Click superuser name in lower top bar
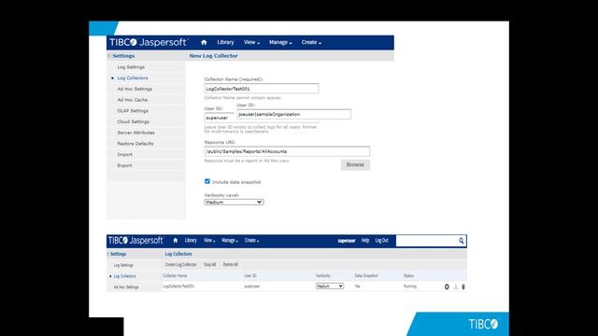This screenshot has height=336, width=598. click(347, 241)
